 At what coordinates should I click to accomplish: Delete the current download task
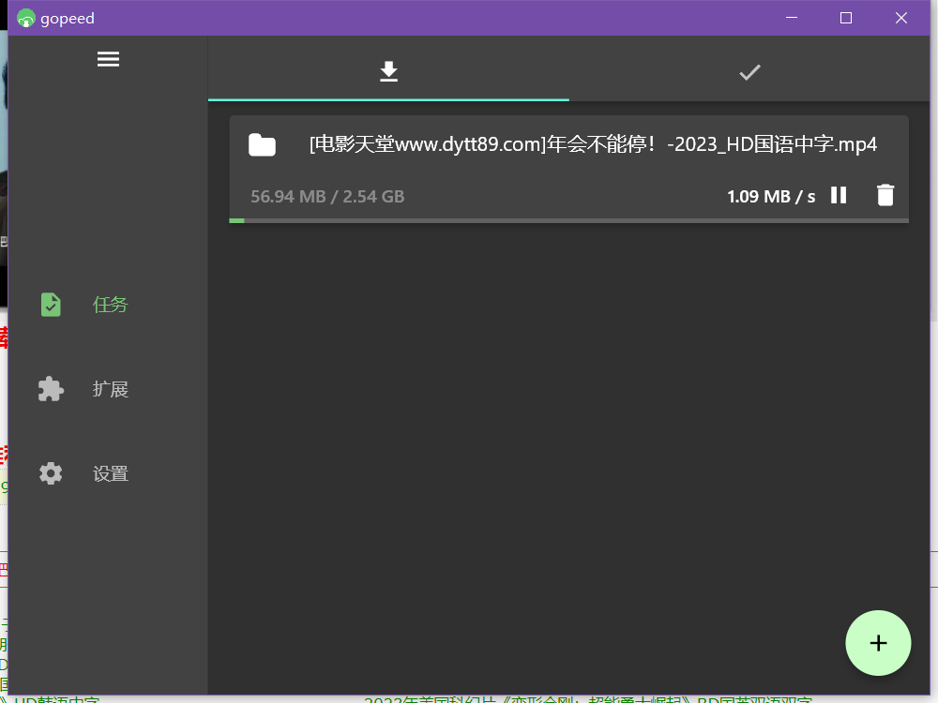pyautogui.click(x=885, y=195)
